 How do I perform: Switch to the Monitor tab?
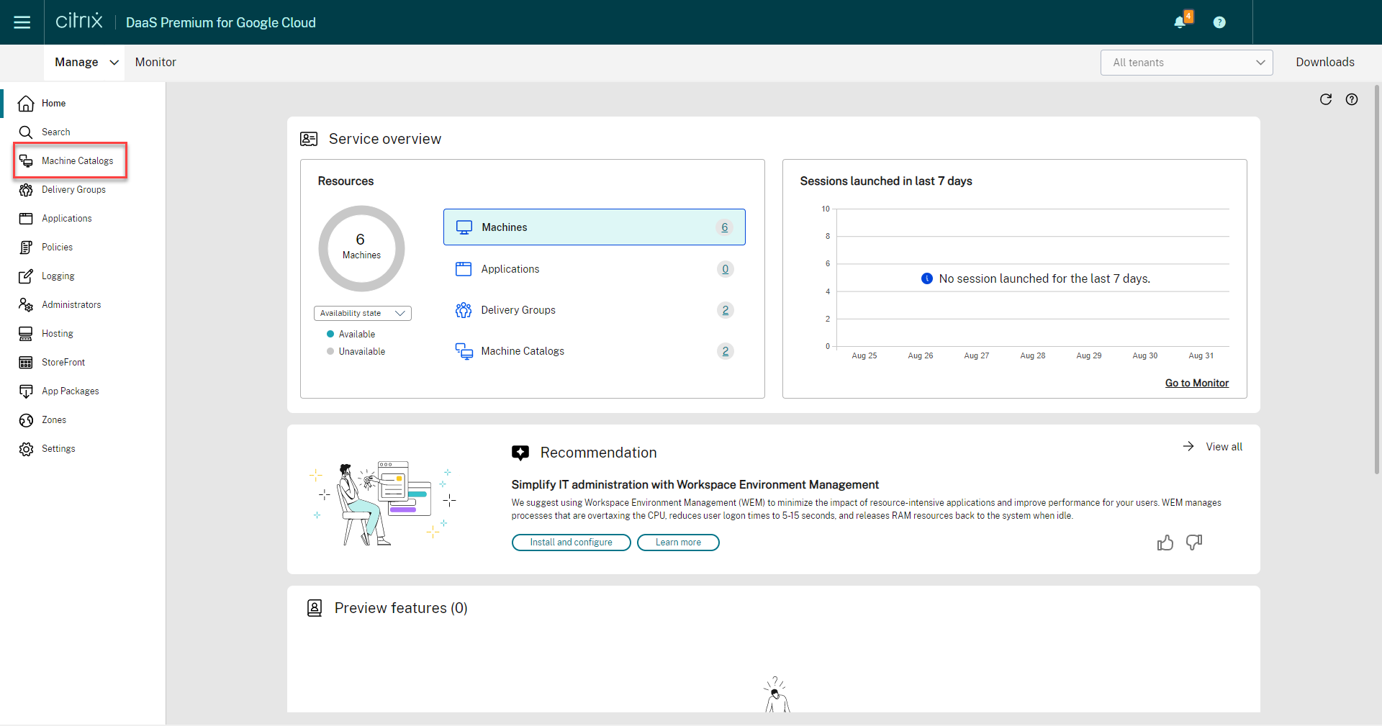[155, 63]
